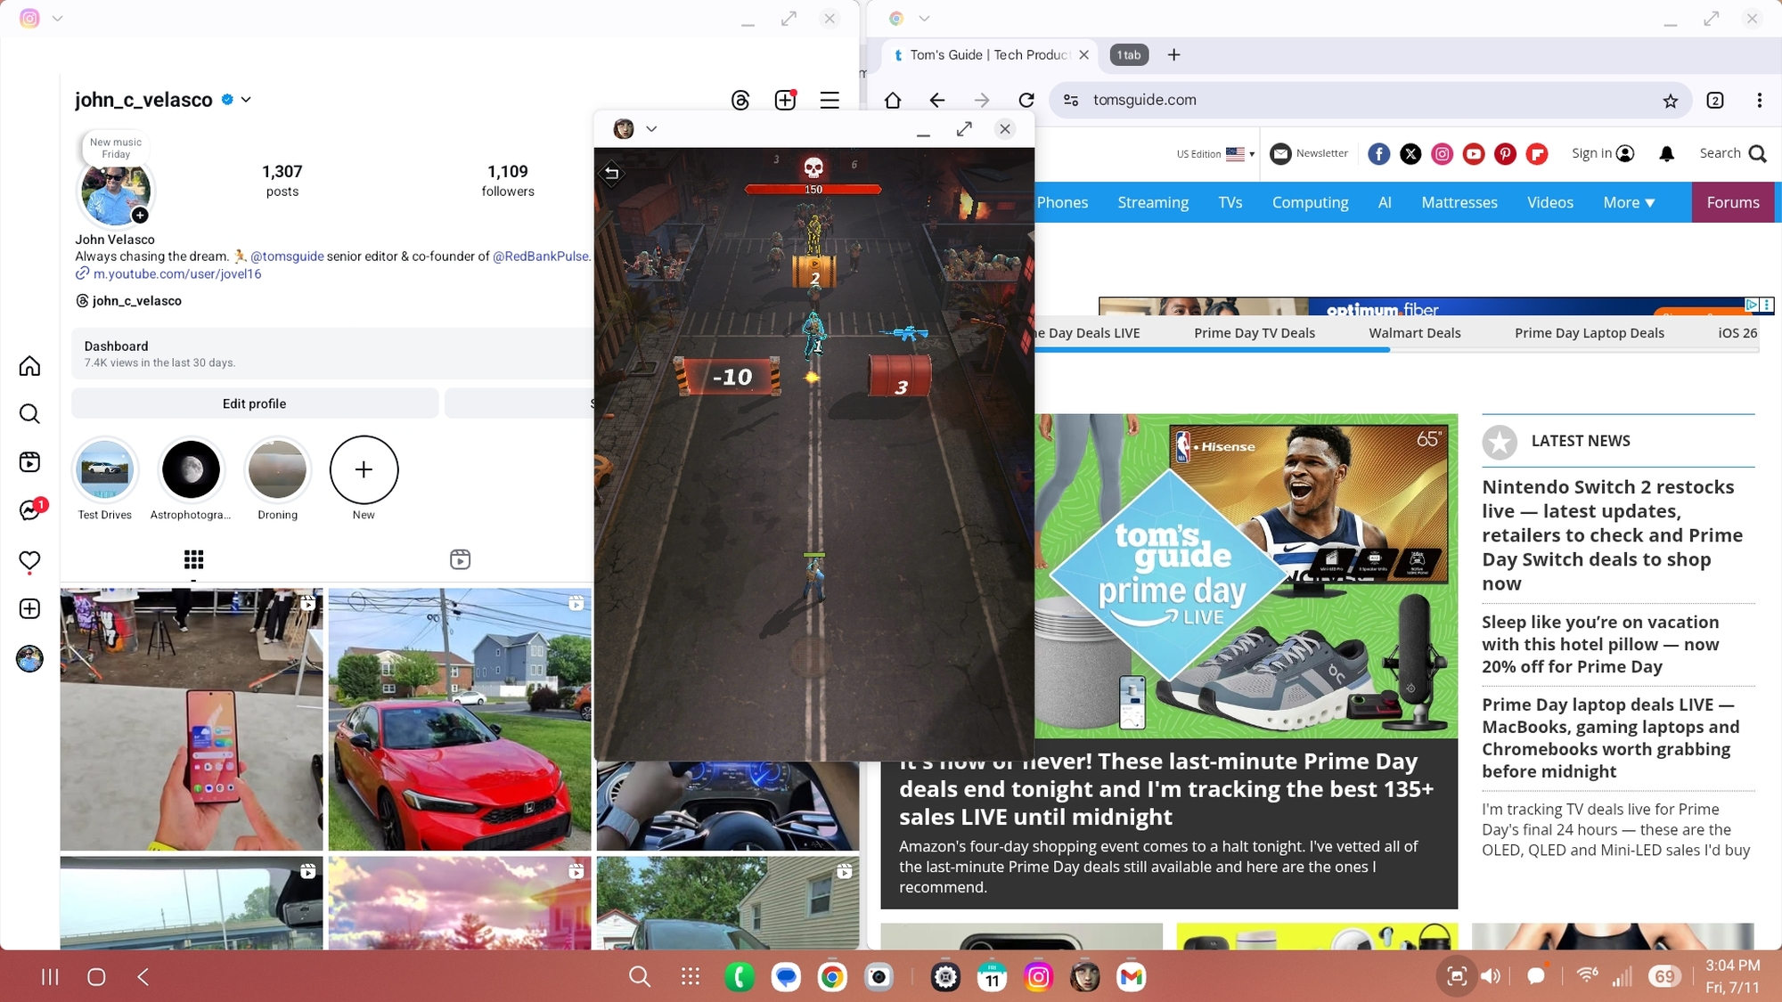
Task: Open Instagram notifications (heart icon)
Action: tap(29, 560)
